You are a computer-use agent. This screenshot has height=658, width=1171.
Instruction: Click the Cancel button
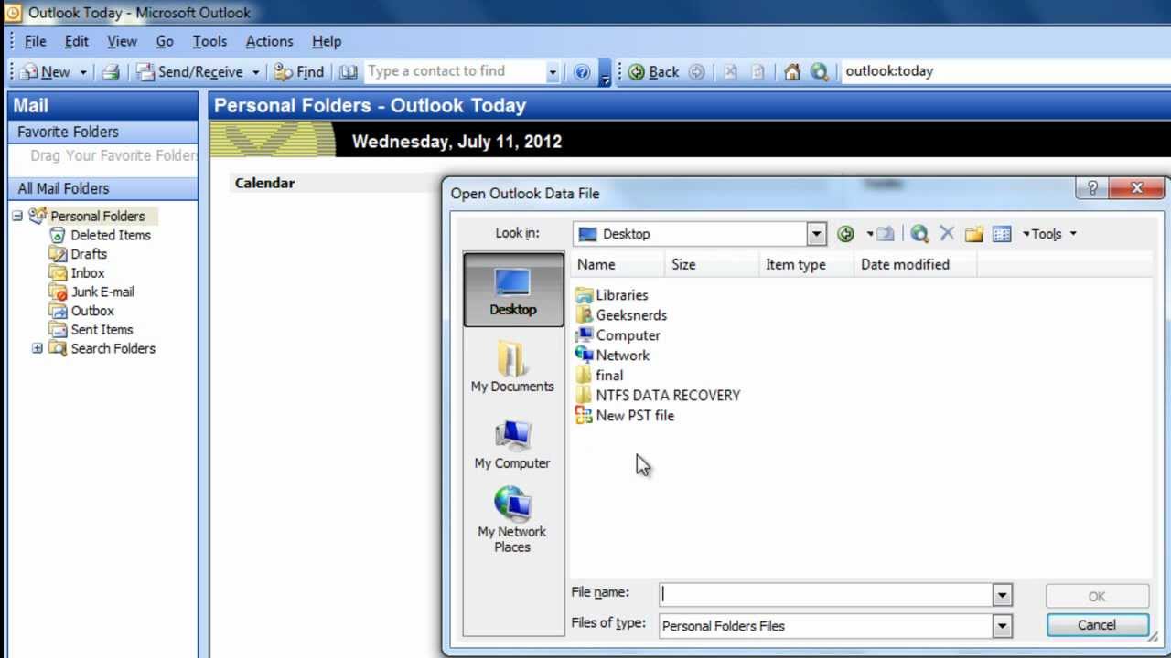tap(1097, 625)
